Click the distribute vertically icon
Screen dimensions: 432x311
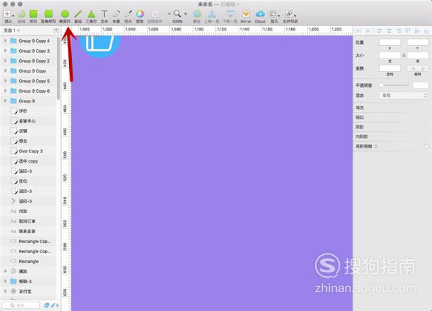click(x=368, y=31)
